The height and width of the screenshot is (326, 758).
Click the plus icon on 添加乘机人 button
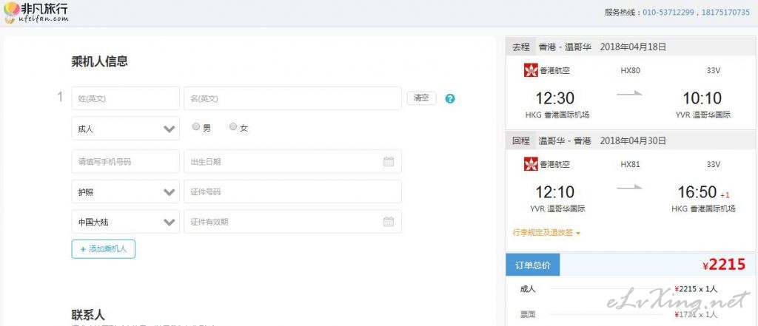click(x=83, y=249)
